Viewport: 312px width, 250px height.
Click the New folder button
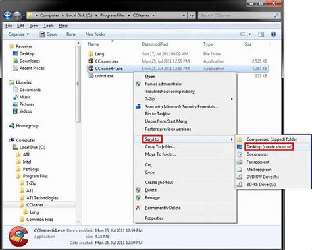[95, 34]
